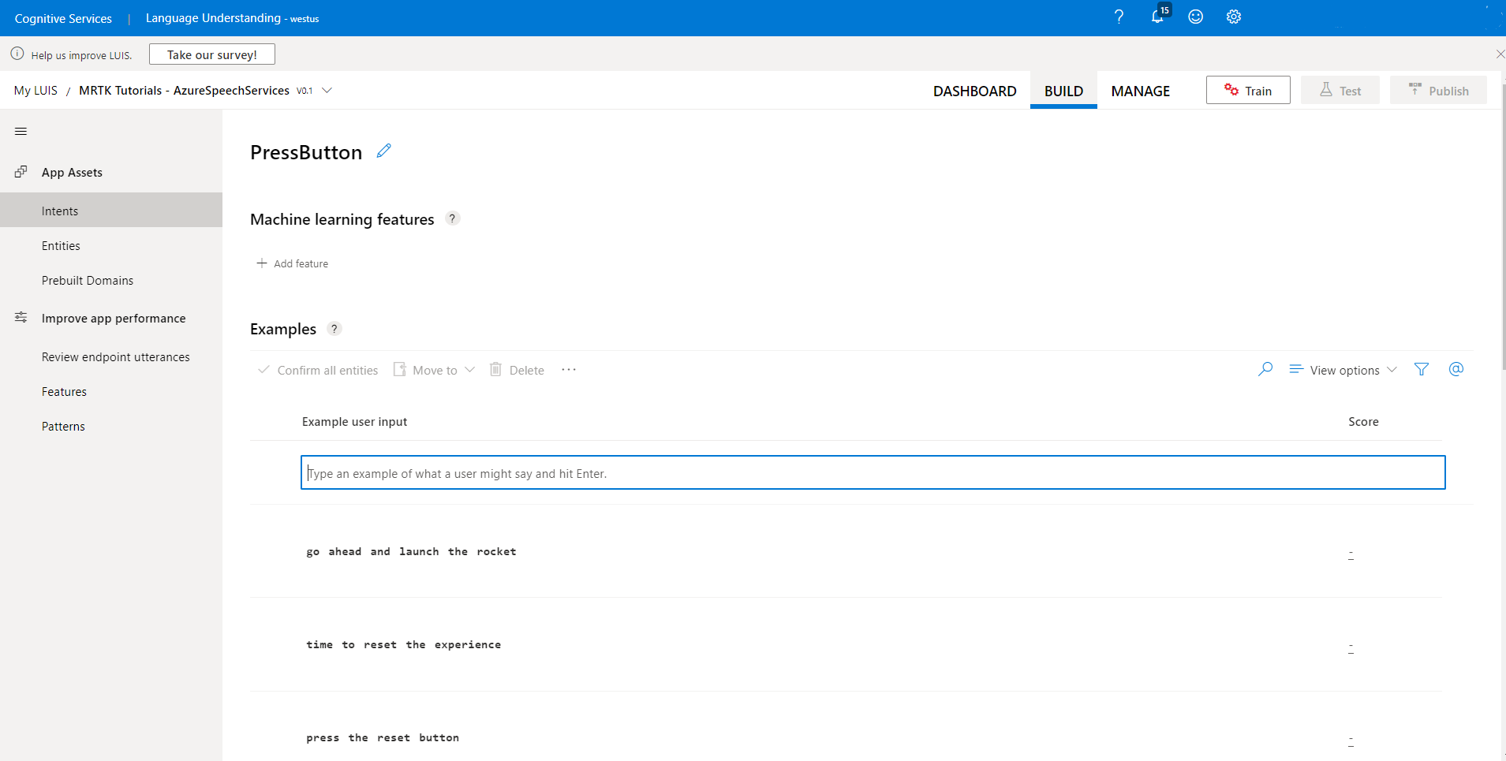This screenshot has height=761, width=1506.
Task: Confirm all entities for utterances
Action: [x=317, y=369]
